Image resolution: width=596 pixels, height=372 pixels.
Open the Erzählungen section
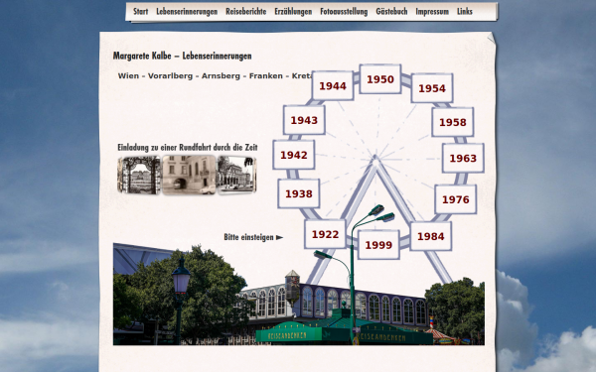(293, 11)
